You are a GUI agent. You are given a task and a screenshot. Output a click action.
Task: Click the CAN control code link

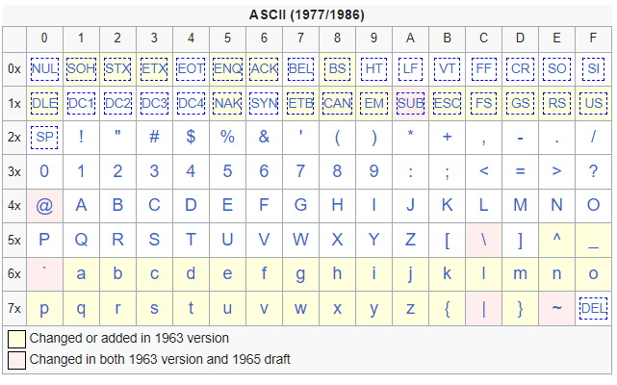[x=337, y=103]
